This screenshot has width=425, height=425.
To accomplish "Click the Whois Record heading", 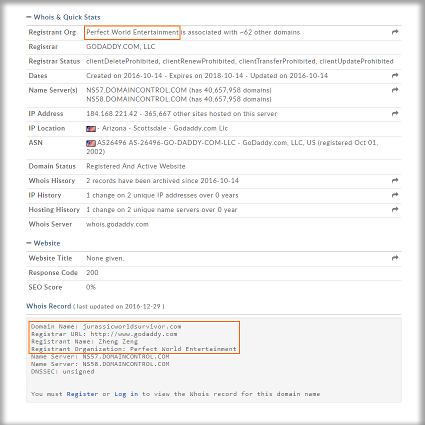I will 48,306.
